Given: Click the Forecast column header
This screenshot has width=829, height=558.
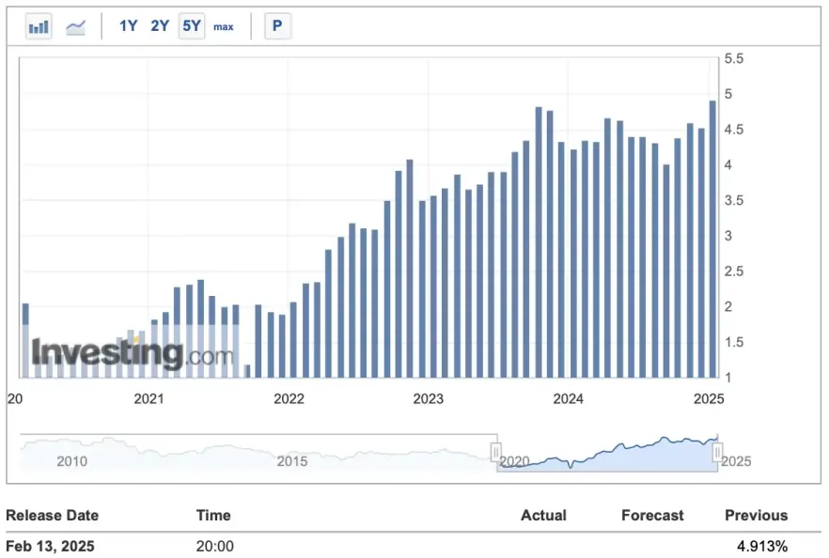Looking at the screenshot, I should tap(652, 515).
